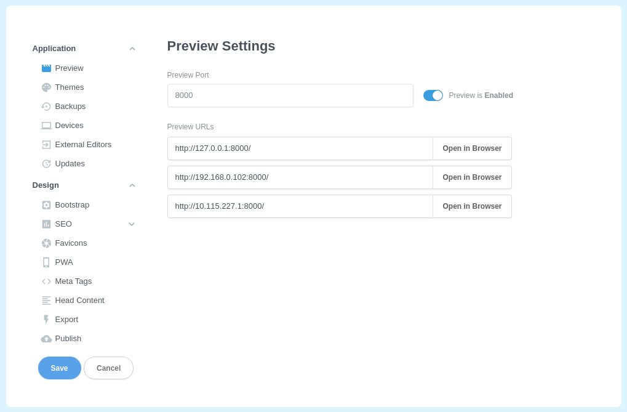Open http://127.0.0.1:8000/ in browser

click(x=471, y=148)
